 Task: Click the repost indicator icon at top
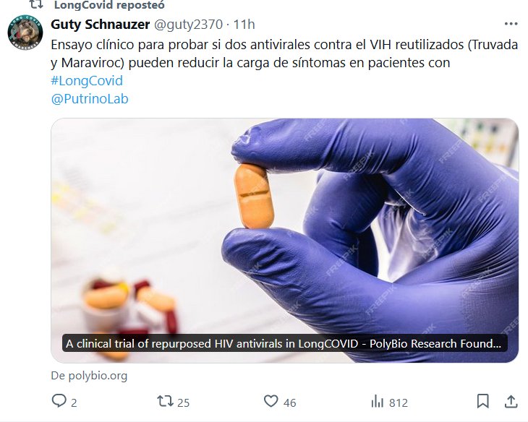click(36, 4)
